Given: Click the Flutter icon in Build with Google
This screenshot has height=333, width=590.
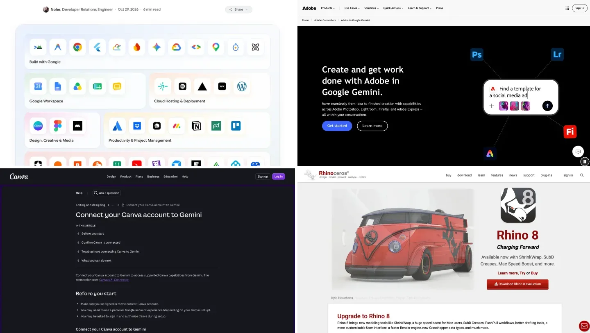Looking at the screenshot, I should 97,47.
